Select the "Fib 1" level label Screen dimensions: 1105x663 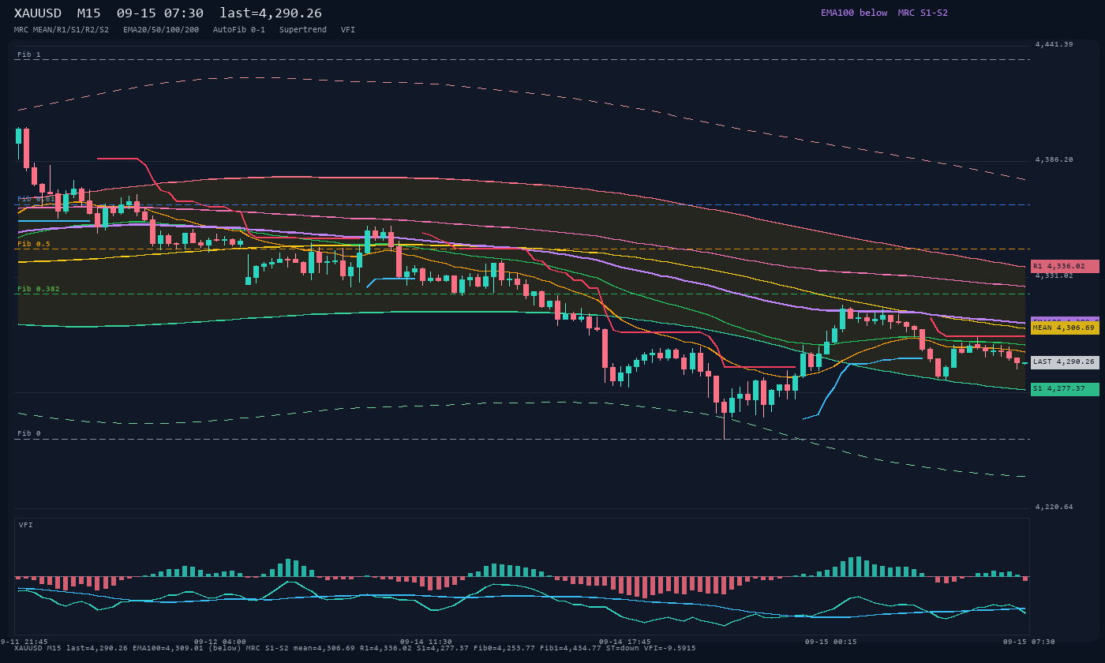click(29, 54)
